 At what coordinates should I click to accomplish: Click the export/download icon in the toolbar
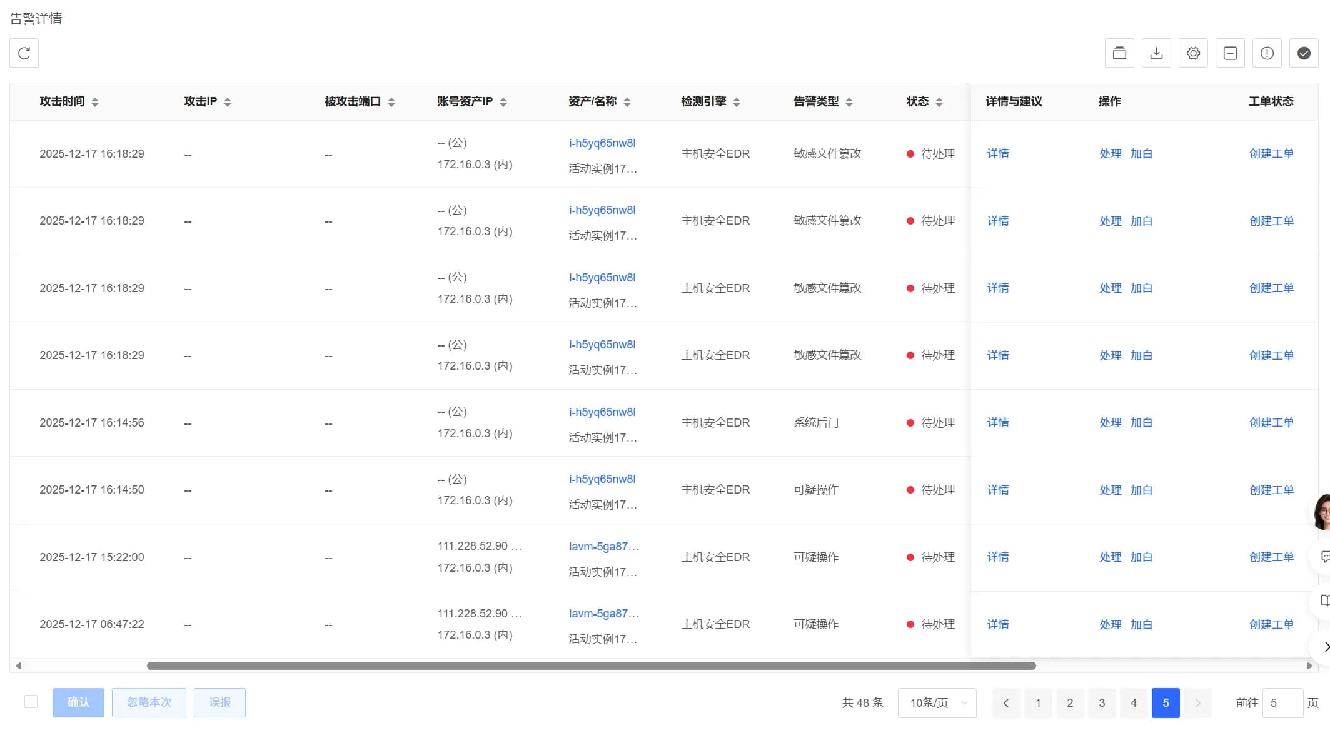(1156, 53)
